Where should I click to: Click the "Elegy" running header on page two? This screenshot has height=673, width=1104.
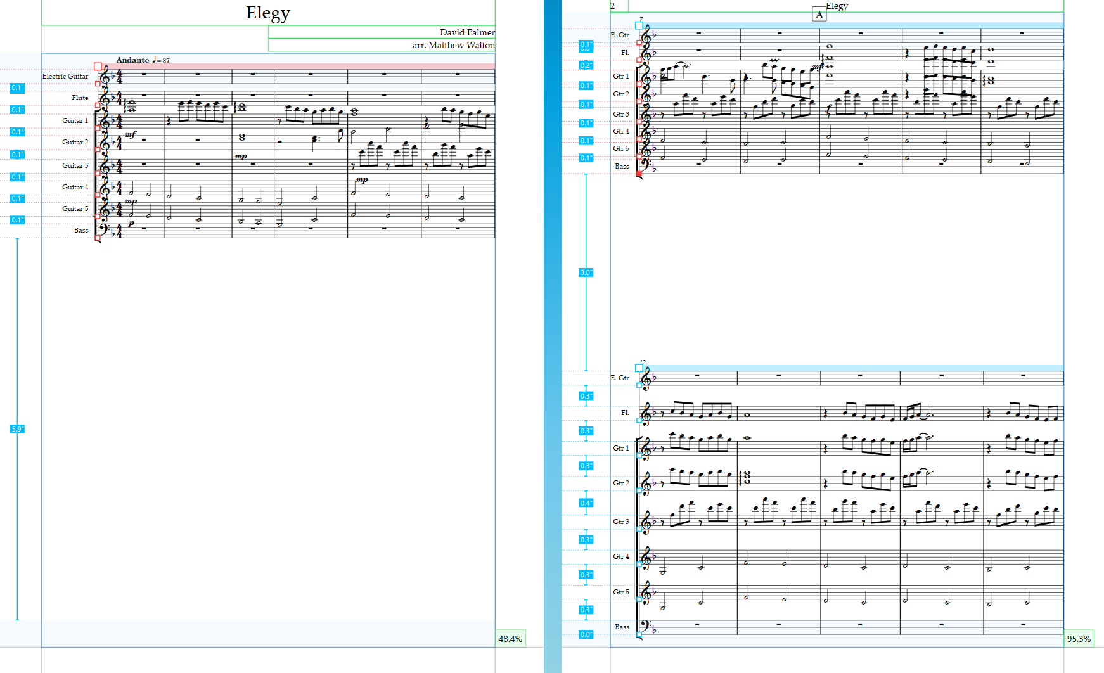click(x=837, y=6)
